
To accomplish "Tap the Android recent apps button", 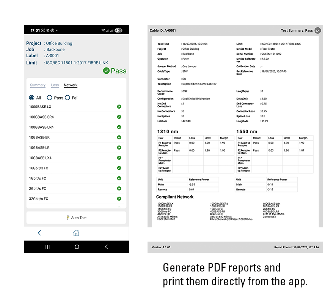I will [x=47, y=247].
